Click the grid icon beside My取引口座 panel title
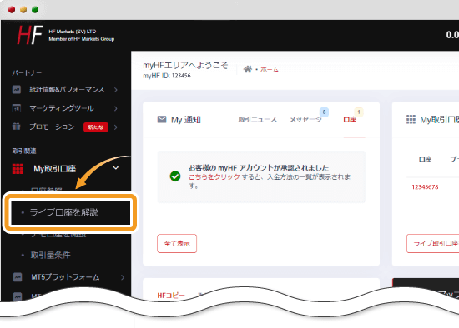Screen dimensions: 459x328 point(411,119)
